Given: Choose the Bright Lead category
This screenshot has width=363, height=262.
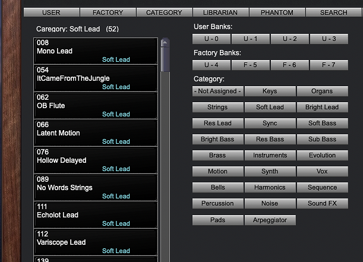Looking at the screenshot, I should click(x=322, y=108).
